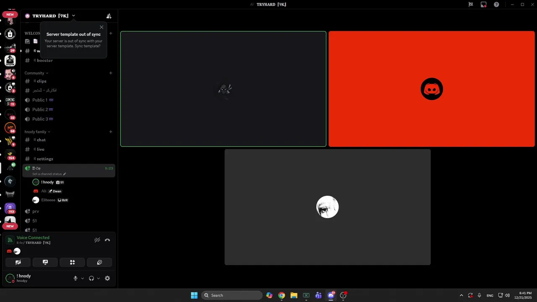Focus the red Discord avatar video tile
The image size is (537, 302).
pyautogui.click(x=432, y=89)
